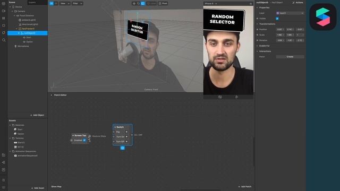Switch to the Scene tab

click(x=12, y=2)
